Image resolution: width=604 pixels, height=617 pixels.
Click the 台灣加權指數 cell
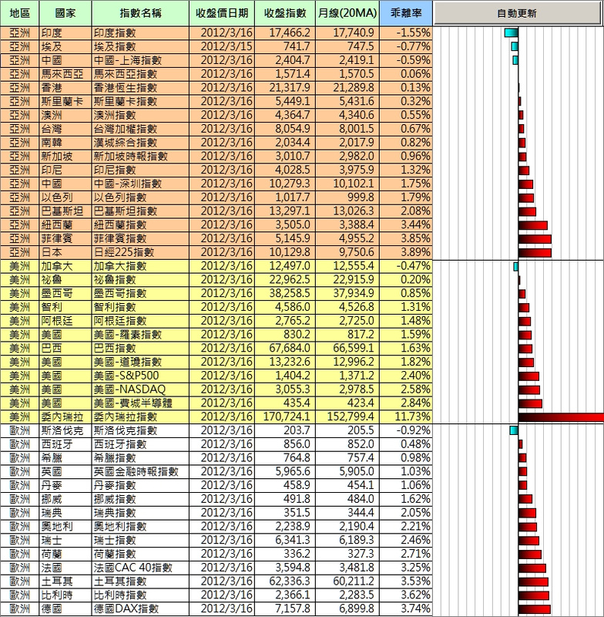pos(140,129)
